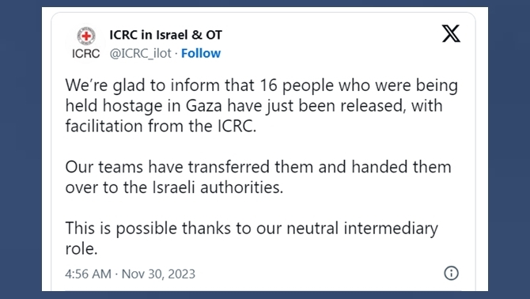Image resolution: width=530 pixels, height=299 pixels.
Task: Visit the @ICRC_ilot handle
Action: (140, 53)
